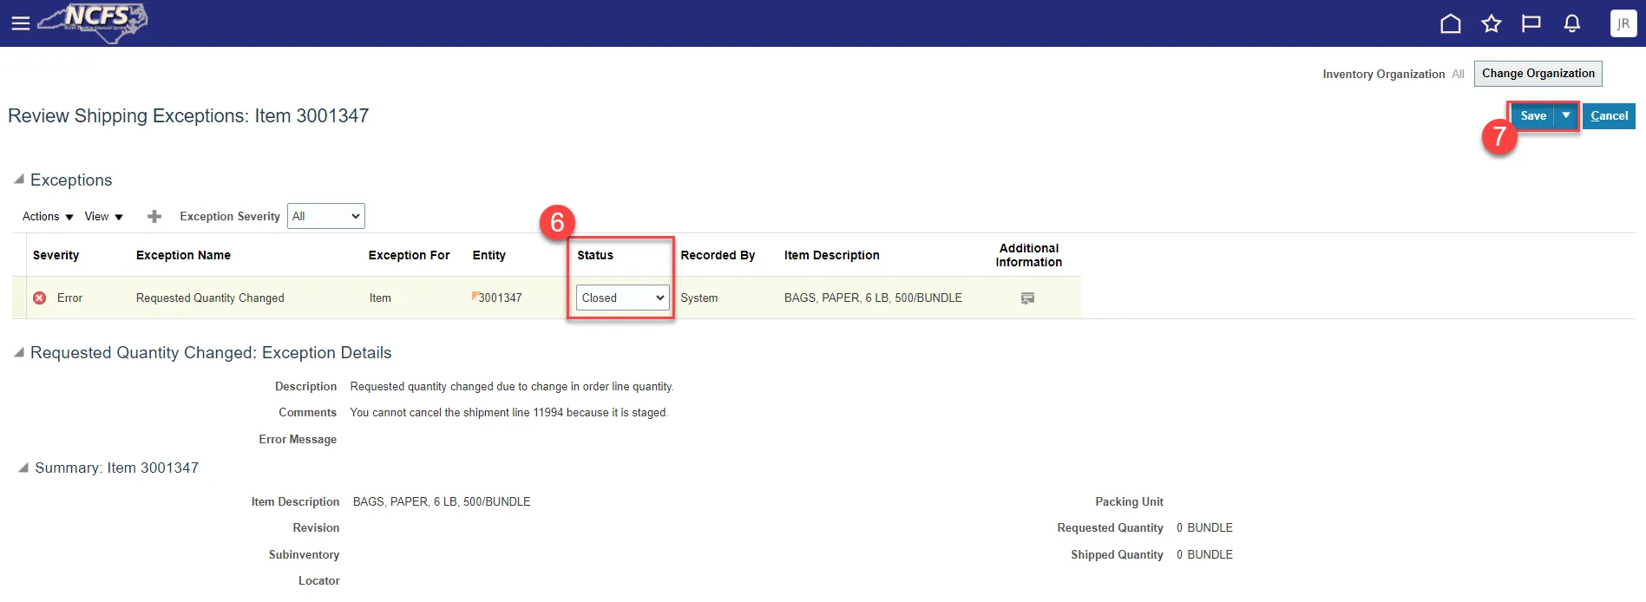Click the add exception plus icon
This screenshot has width=1646, height=602.
point(154,217)
